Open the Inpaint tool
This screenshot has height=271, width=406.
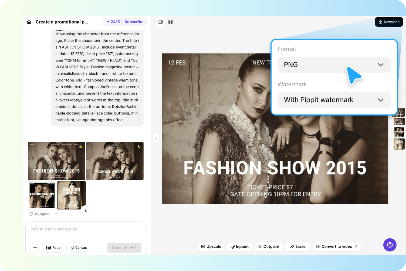click(239, 246)
